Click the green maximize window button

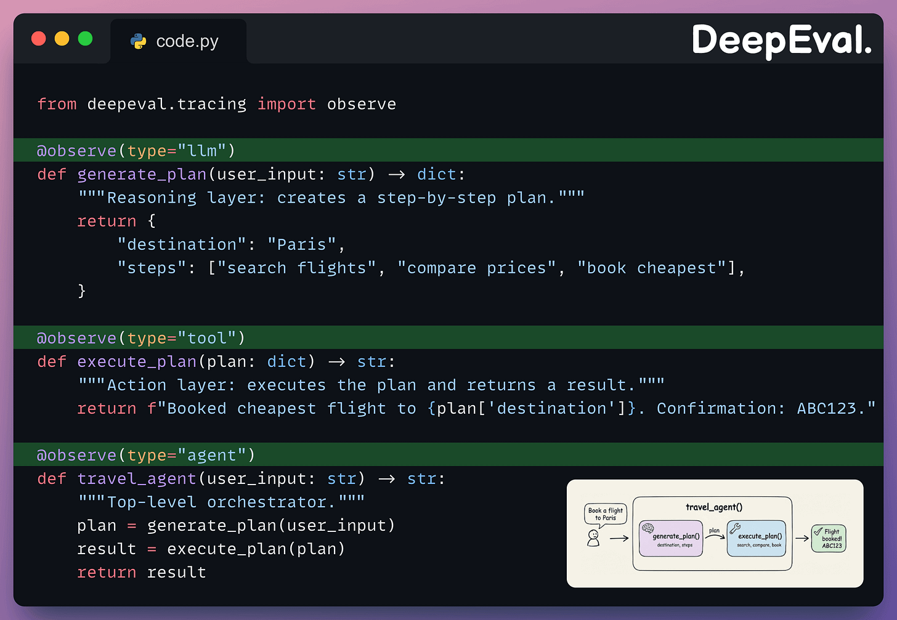click(x=86, y=39)
